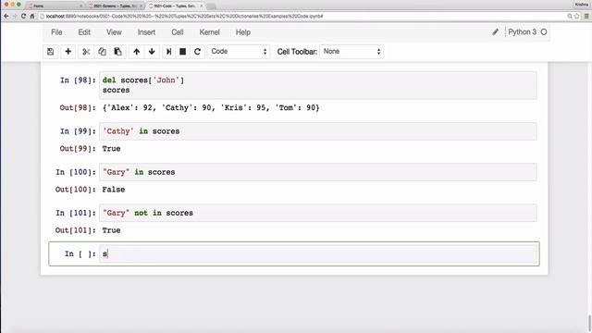Bookmark this page with the star icon
Viewport: 592px width, 333px height.
coord(577,16)
